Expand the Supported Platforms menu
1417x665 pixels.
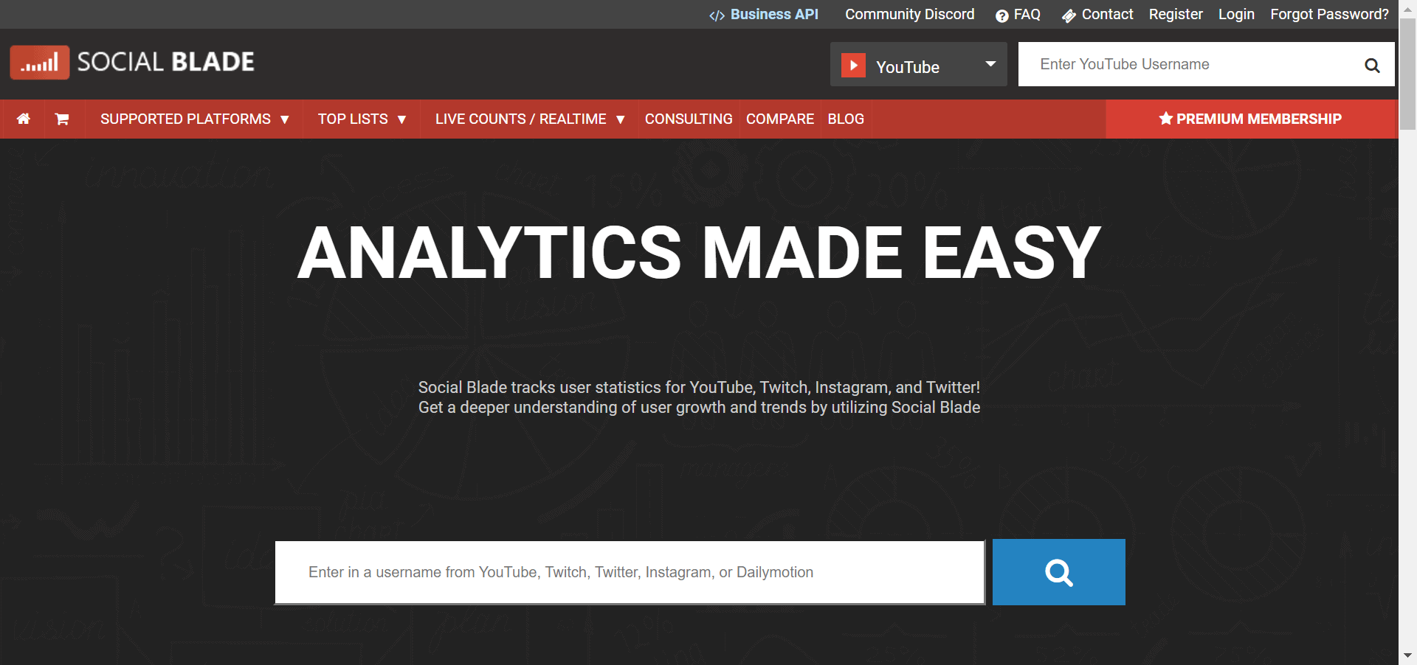point(195,119)
